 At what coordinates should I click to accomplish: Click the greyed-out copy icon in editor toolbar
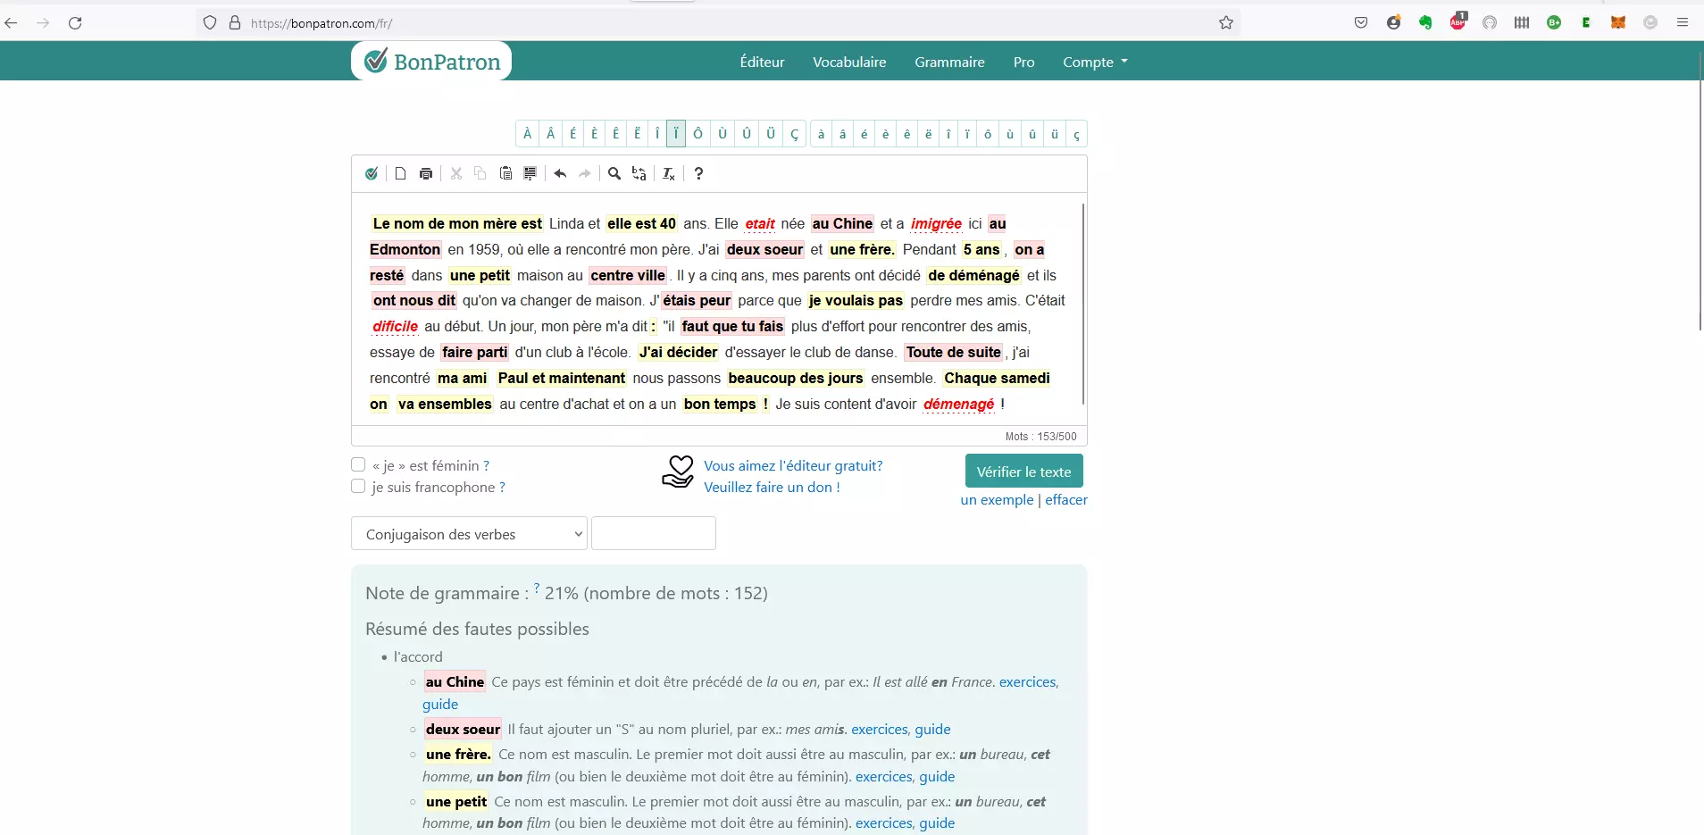pos(480,173)
